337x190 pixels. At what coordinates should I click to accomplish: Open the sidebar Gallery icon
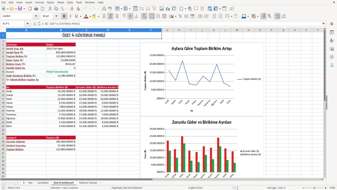tap(332, 49)
